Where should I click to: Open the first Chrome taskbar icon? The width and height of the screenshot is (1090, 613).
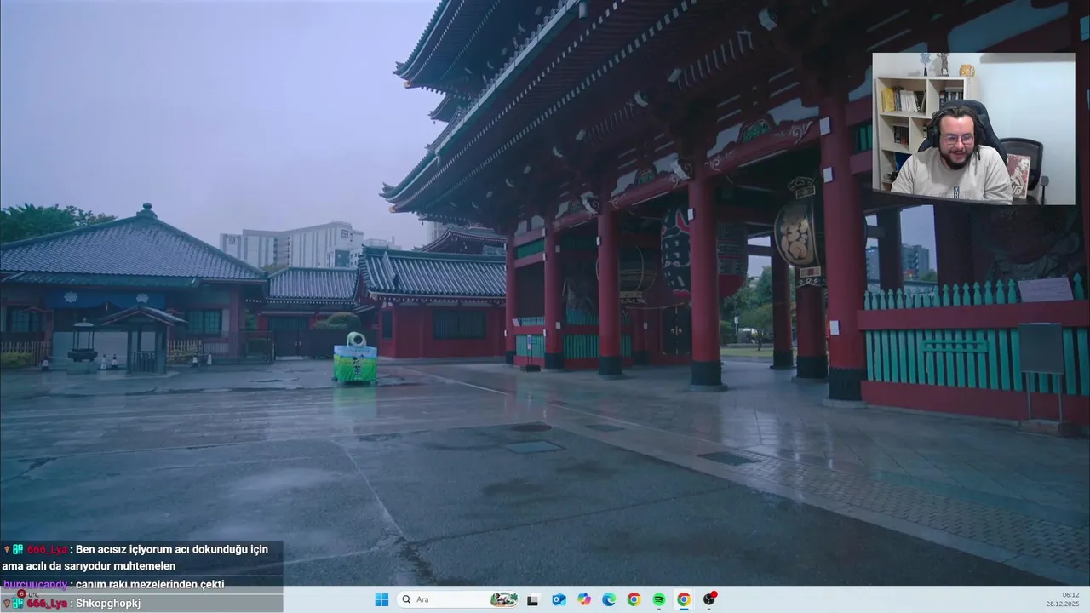[634, 599]
